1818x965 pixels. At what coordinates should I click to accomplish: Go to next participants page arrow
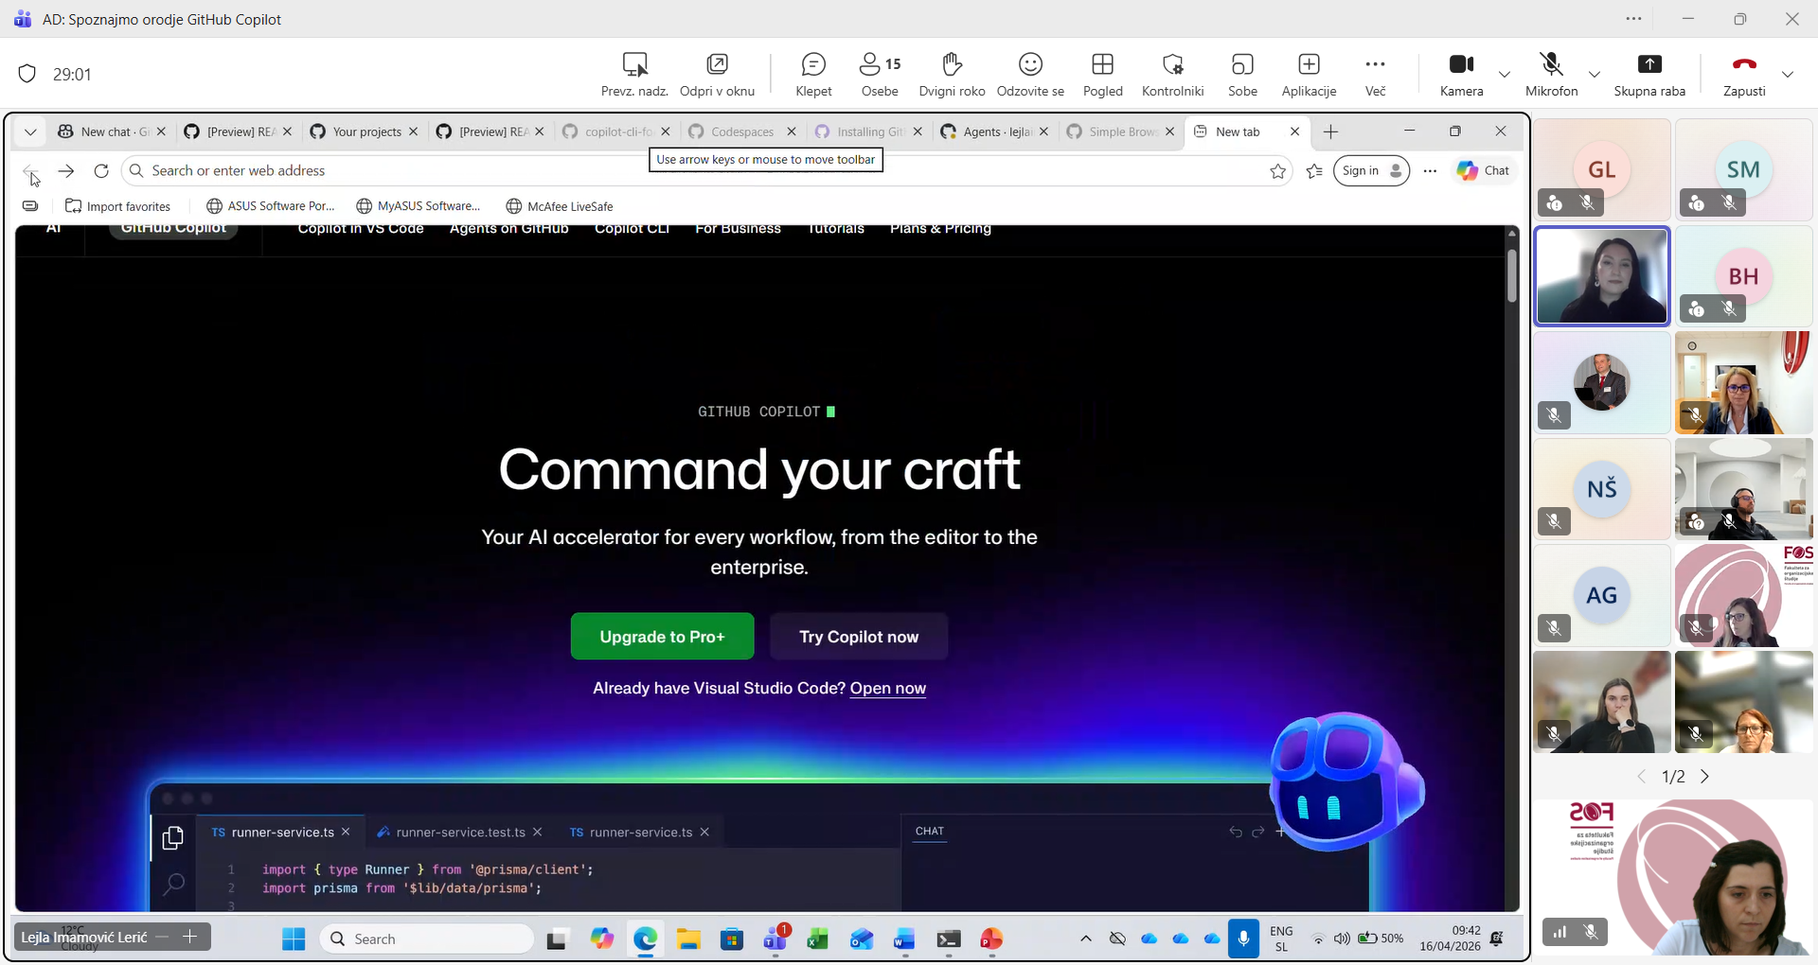click(x=1705, y=777)
